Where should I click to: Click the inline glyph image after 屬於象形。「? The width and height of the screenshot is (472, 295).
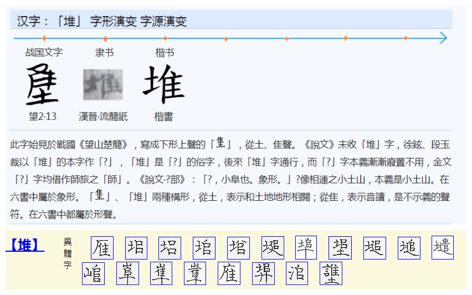click(x=99, y=195)
